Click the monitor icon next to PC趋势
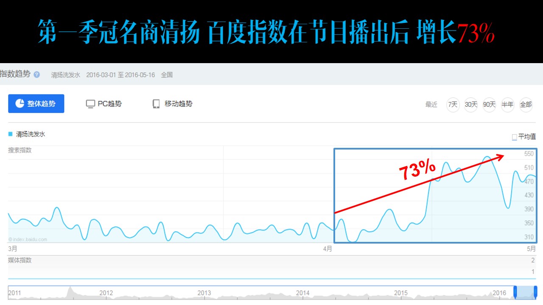The height and width of the screenshot is (305, 543). tap(90, 104)
